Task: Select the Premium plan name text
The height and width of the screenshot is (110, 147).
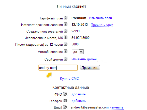Action: tap(79, 18)
